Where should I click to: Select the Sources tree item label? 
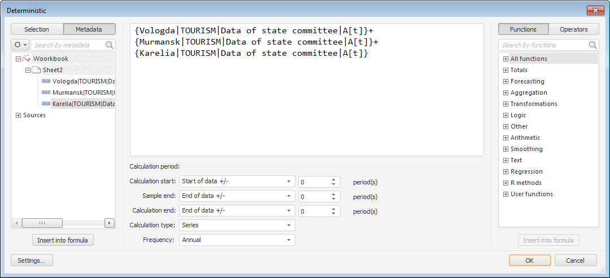pyautogui.click(x=34, y=115)
